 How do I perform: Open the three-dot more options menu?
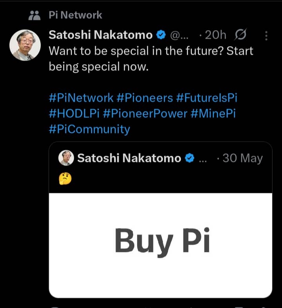click(266, 36)
